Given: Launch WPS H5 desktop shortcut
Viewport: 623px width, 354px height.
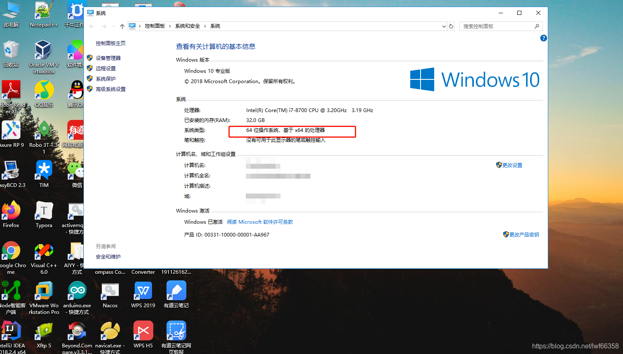Looking at the screenshot, I should click(x=143, y=335).
